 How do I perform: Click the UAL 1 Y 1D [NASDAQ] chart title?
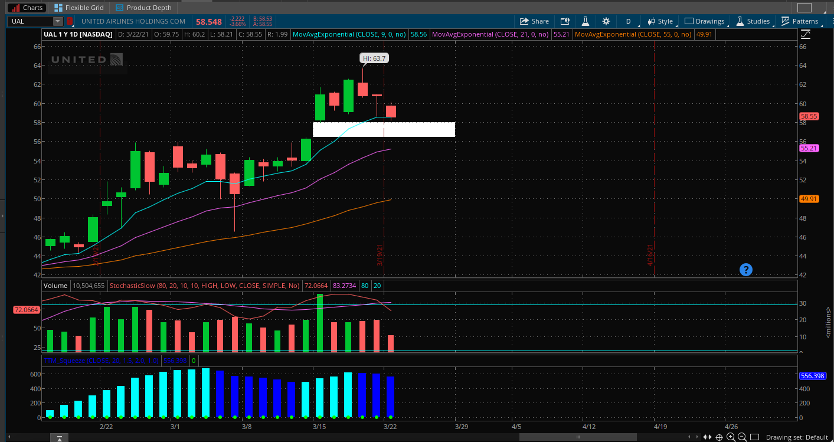79,35
